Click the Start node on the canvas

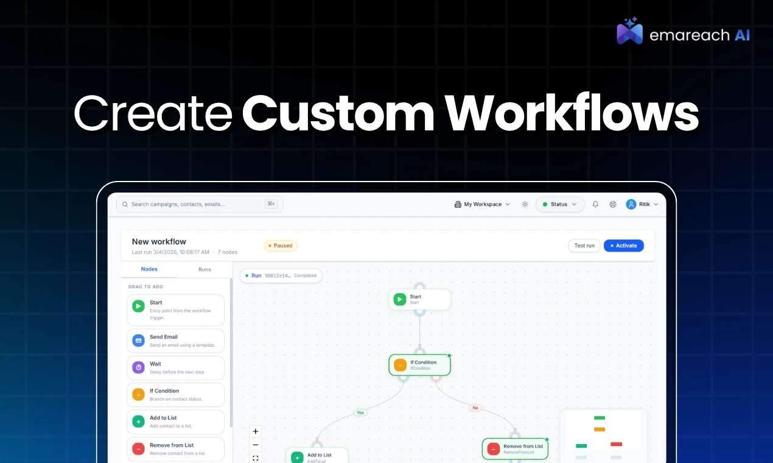[419, 299]
